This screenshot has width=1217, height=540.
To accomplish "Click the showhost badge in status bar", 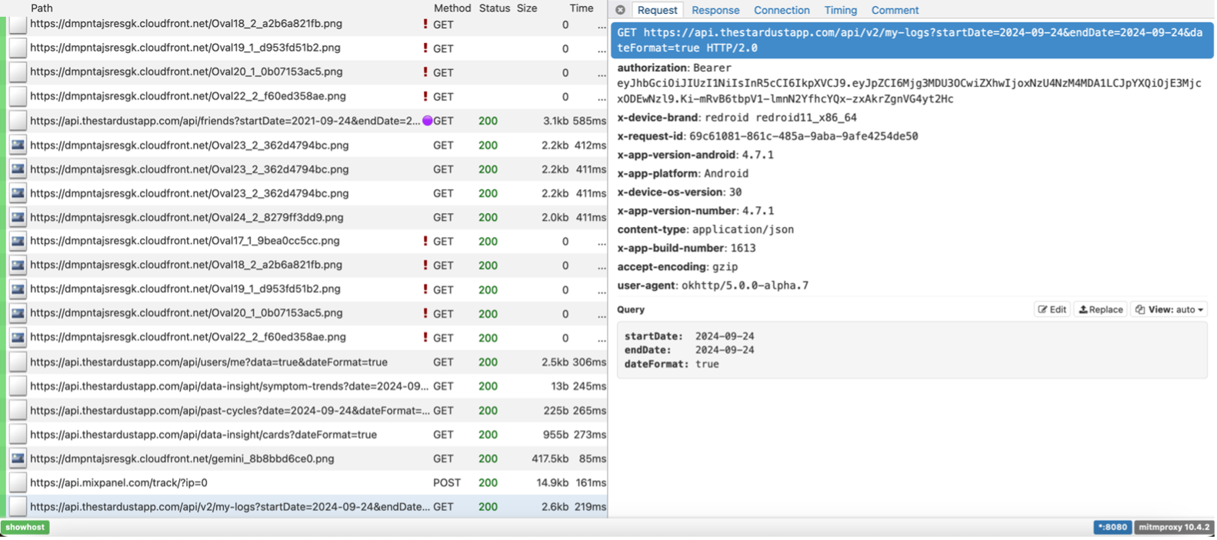I will (x=25, y=527).
